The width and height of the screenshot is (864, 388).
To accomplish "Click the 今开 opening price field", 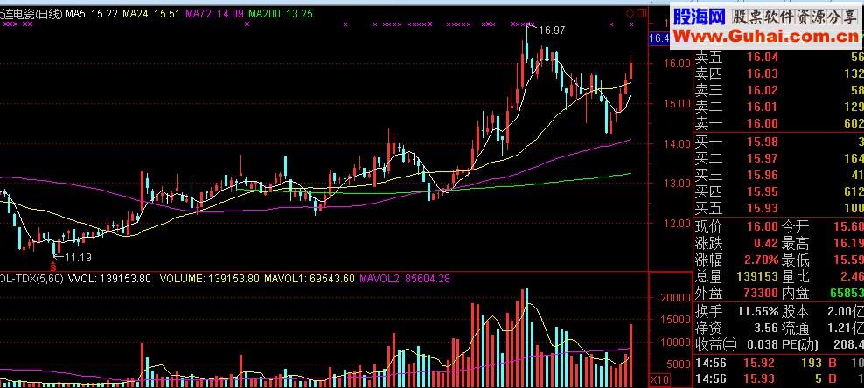I will [823, 226].
